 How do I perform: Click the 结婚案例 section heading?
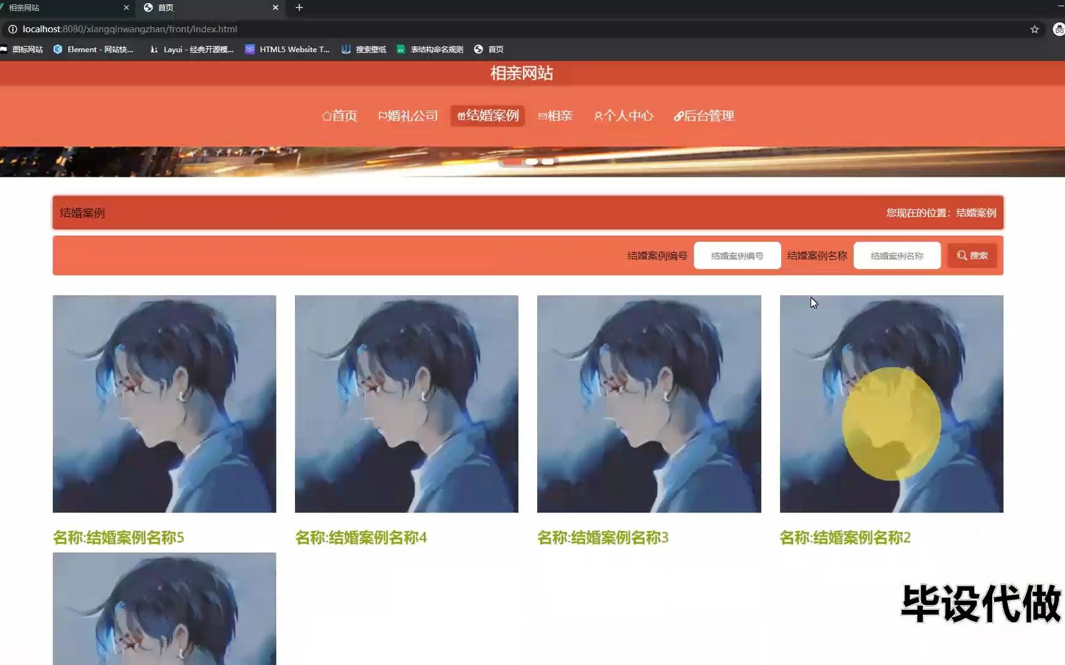pos(82,213)
